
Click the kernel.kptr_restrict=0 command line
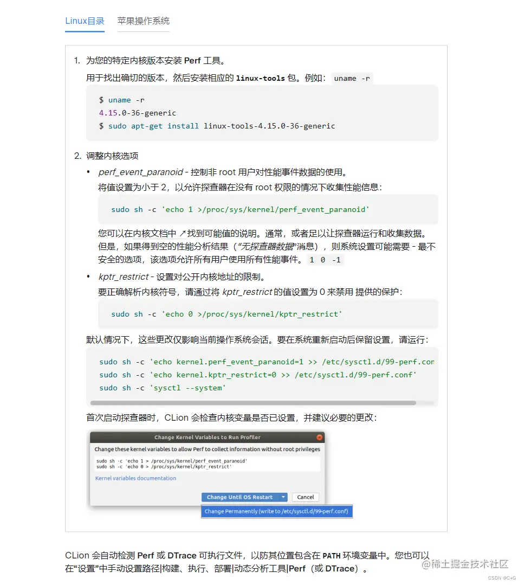click(x=258, y=375)
